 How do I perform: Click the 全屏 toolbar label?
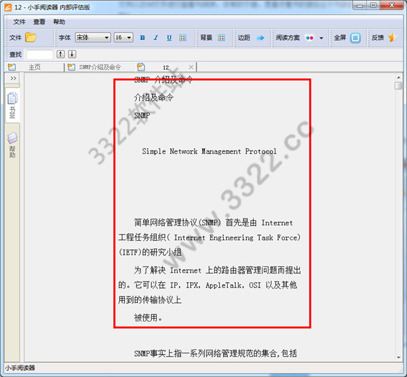click(x=340, y=37)
